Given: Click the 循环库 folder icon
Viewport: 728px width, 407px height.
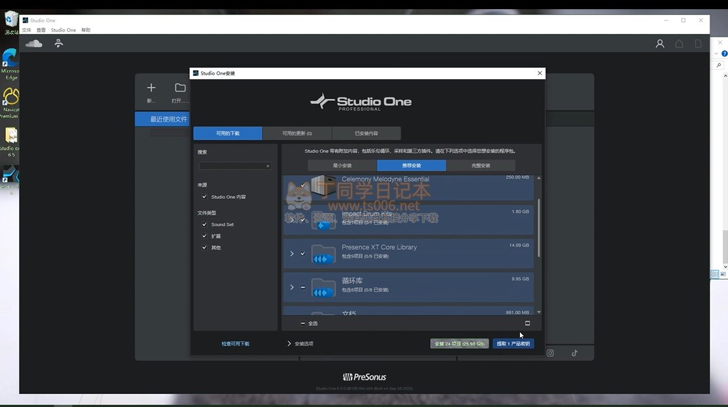Looking at the screenshot, I should (323, 287).
